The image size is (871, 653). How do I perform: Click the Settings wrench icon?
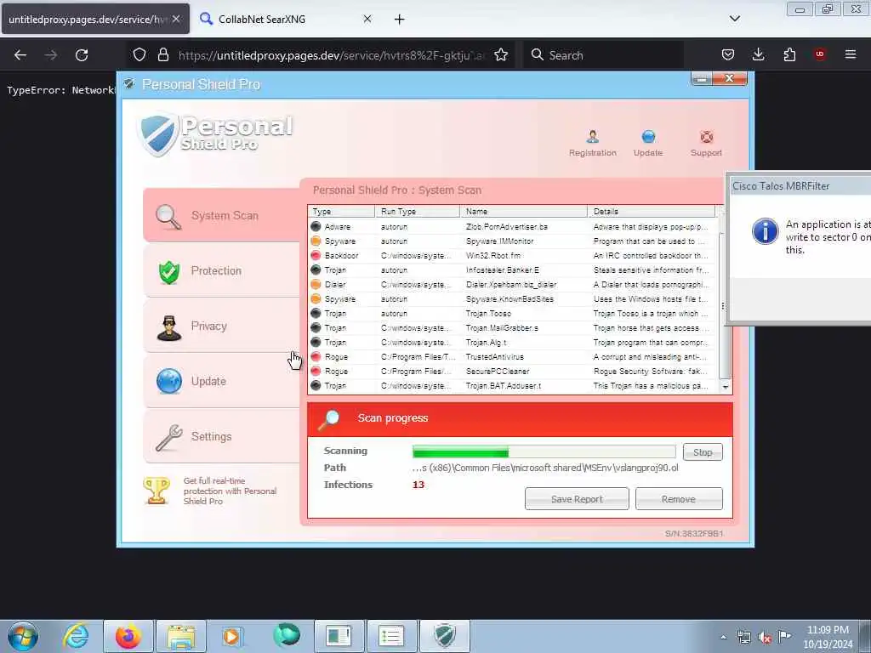[x=169, y=438]
